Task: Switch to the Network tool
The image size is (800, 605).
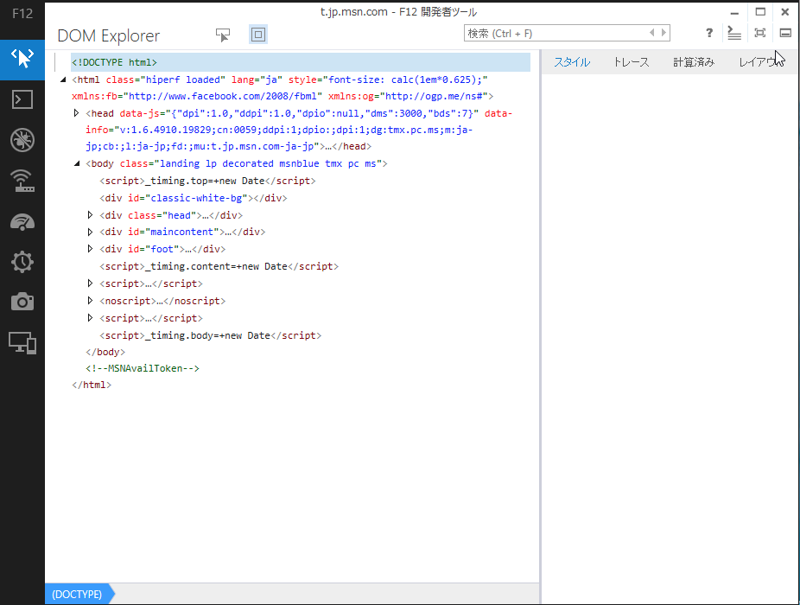Action: click(x=22, y=180)
